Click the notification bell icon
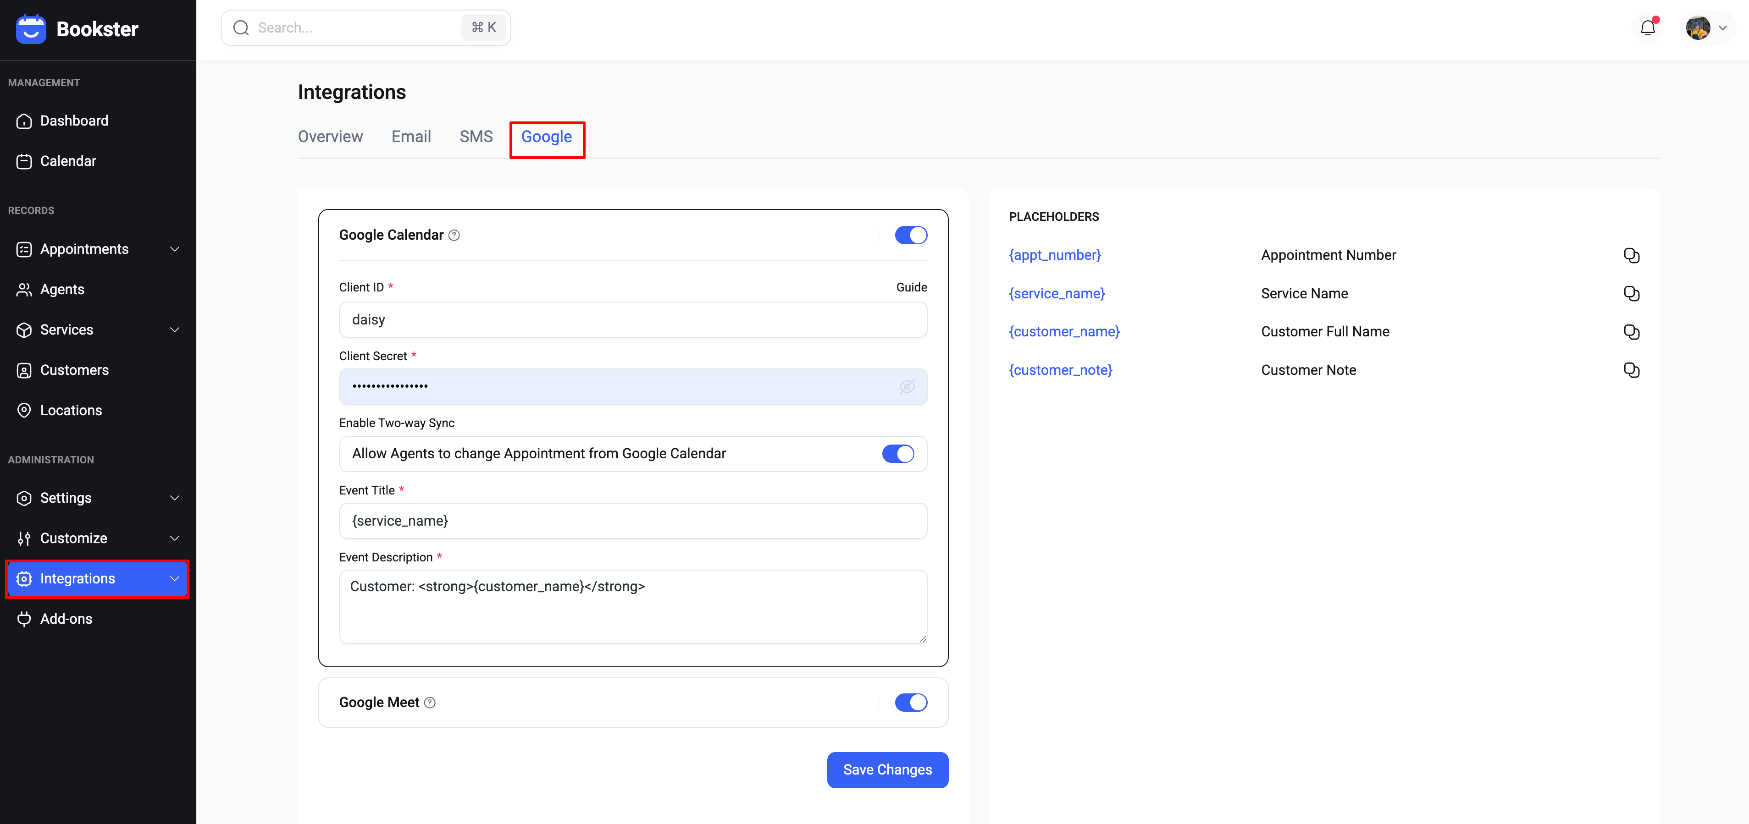The width and height of the screenshot is (1749, 824). 1647,28
